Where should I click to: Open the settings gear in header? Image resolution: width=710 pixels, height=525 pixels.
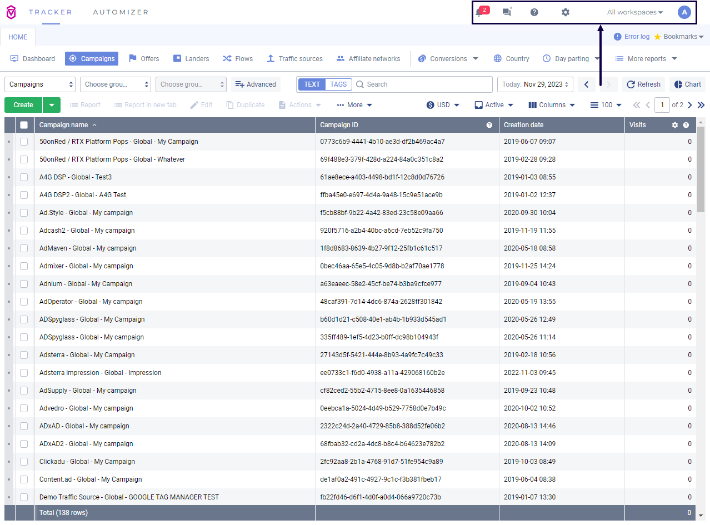click(x=566, y=12)
